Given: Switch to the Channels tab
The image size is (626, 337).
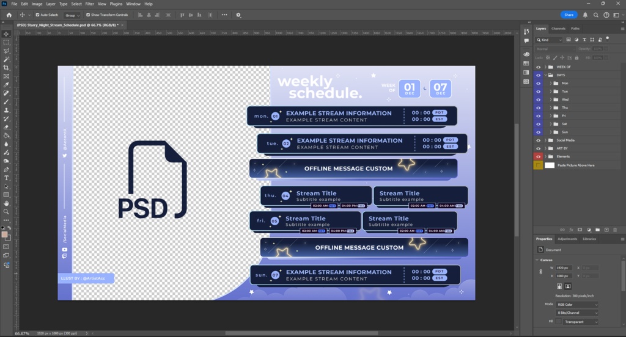Looking at the screenshot, I should [x=558, y=29].
